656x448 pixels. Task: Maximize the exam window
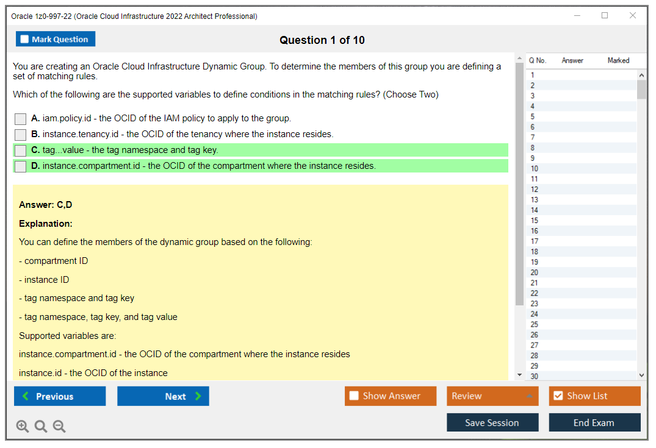pos(605,16)
